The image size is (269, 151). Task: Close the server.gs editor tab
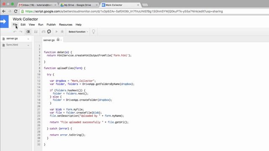click(61, 40)
